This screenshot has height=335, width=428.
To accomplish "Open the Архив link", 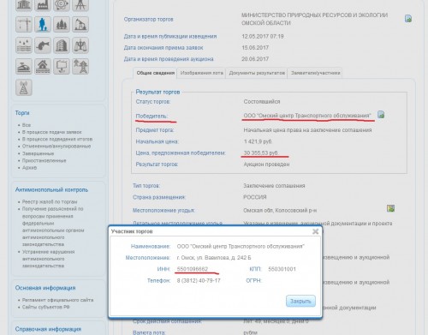I will click(29, 168).
